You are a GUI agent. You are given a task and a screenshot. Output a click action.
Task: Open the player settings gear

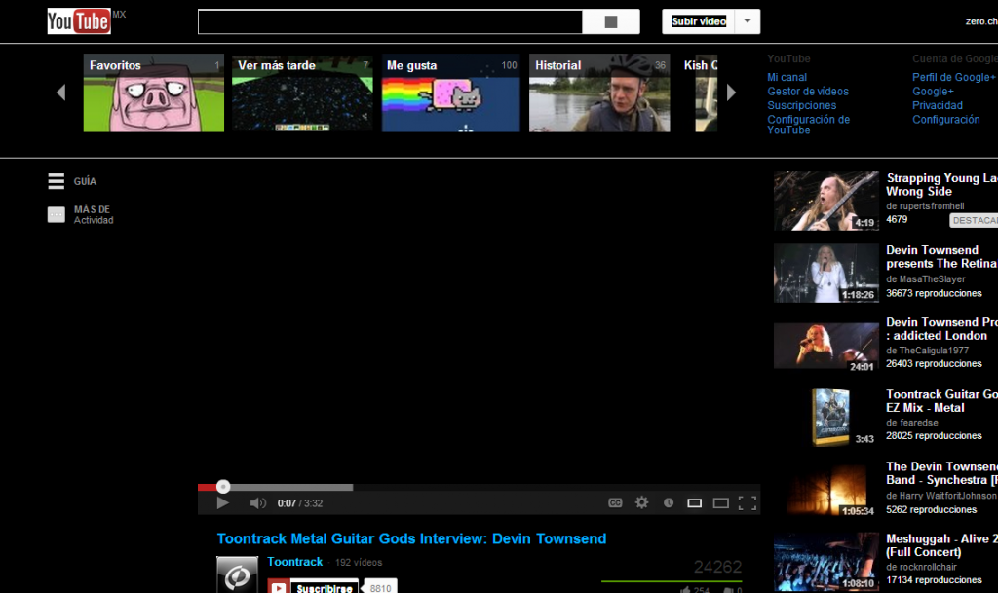pos(641,502)
